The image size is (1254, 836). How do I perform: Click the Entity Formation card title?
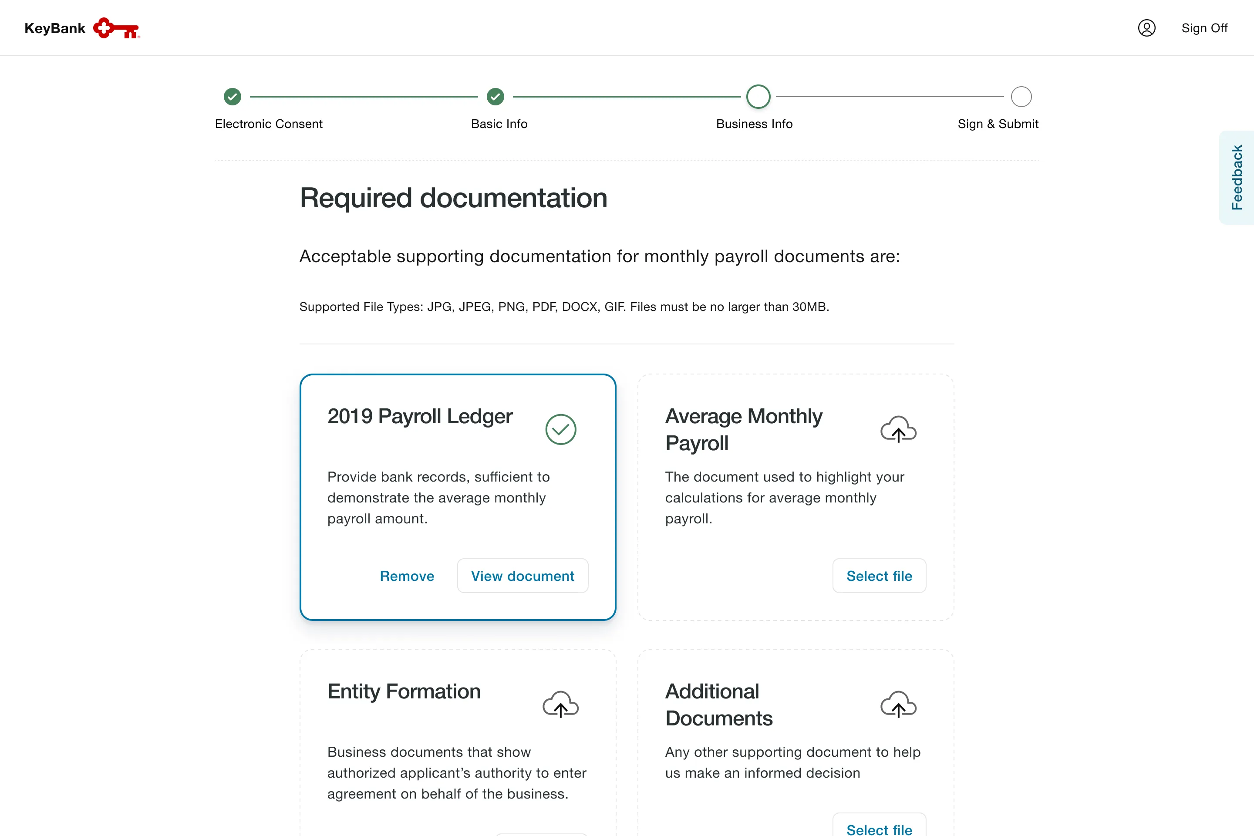pos(404,691)
